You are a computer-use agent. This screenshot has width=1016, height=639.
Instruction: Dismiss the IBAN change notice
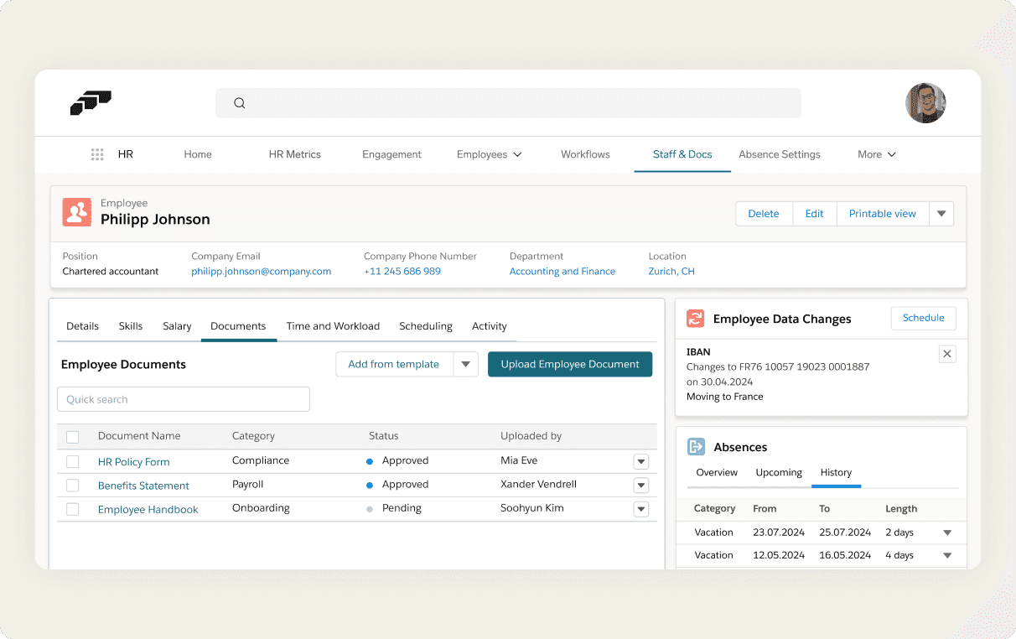click(x=947, y=354)
